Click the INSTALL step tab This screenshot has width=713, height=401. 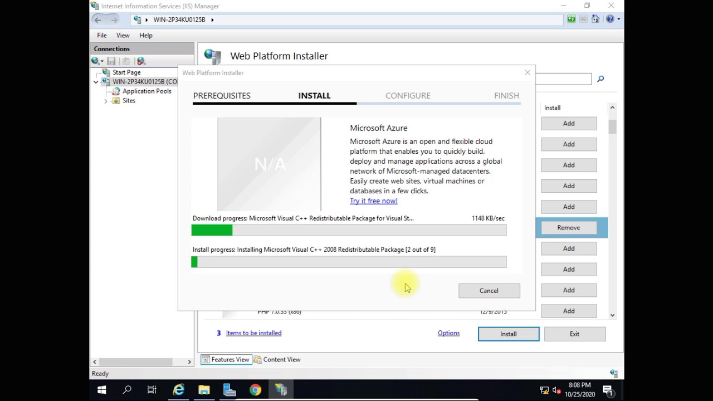coord(314,96)
